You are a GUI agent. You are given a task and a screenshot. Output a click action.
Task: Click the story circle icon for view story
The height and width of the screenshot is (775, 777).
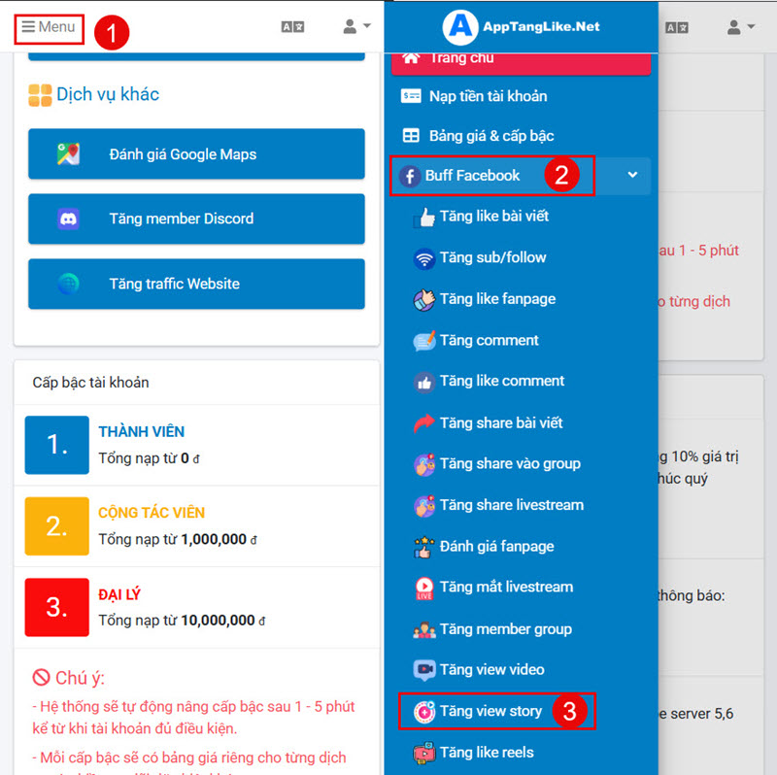click(424, 712)
